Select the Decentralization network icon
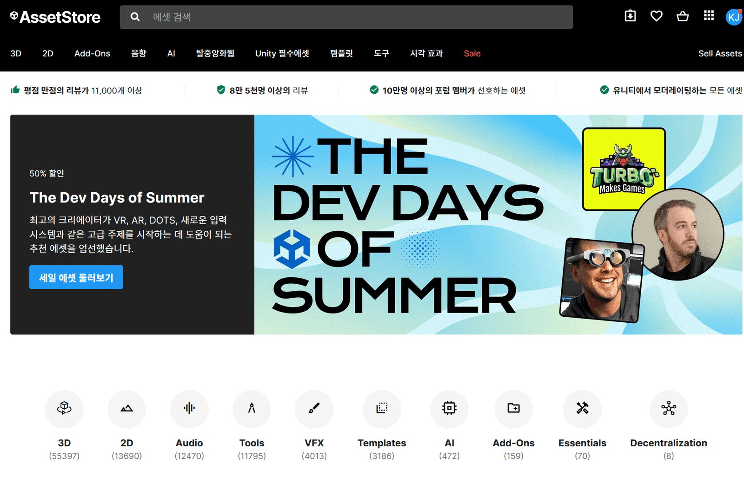This screenshot has height=496, width=744. 669,409
